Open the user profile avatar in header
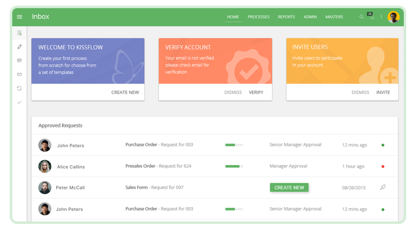Viewport: 416px width, 230px height. [394, 17]
